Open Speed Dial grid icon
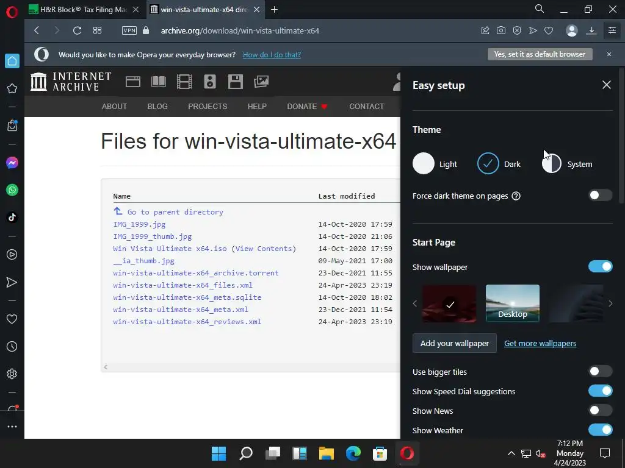 click(97, 30)
